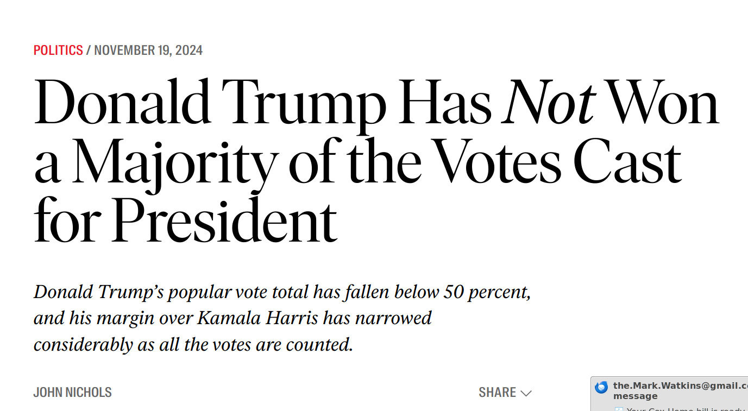Image resolution: width=748 pixels, height=411 pixels.
Task: Expand the SHARE chevron arrow
Action: coord(526,393)
